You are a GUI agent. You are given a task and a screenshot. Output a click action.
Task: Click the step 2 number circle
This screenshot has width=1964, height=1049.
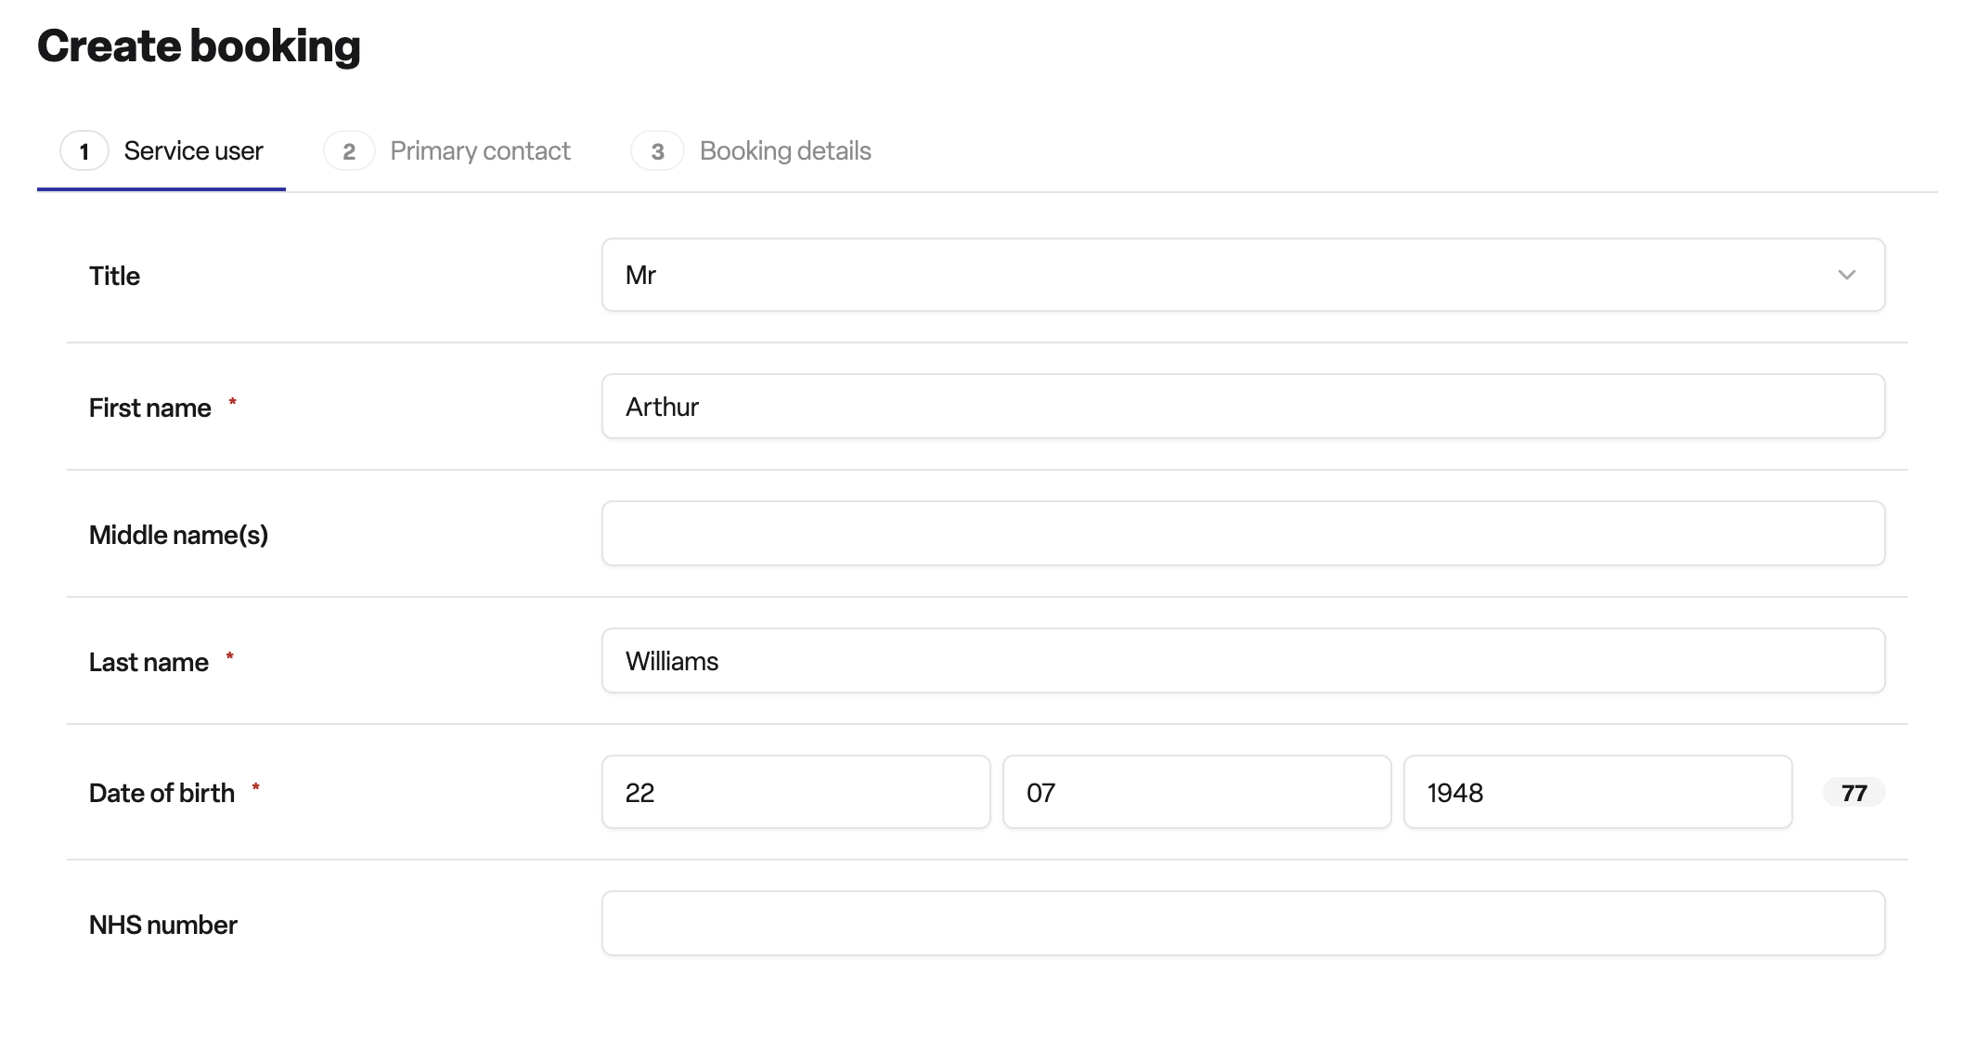coord(349,151)
